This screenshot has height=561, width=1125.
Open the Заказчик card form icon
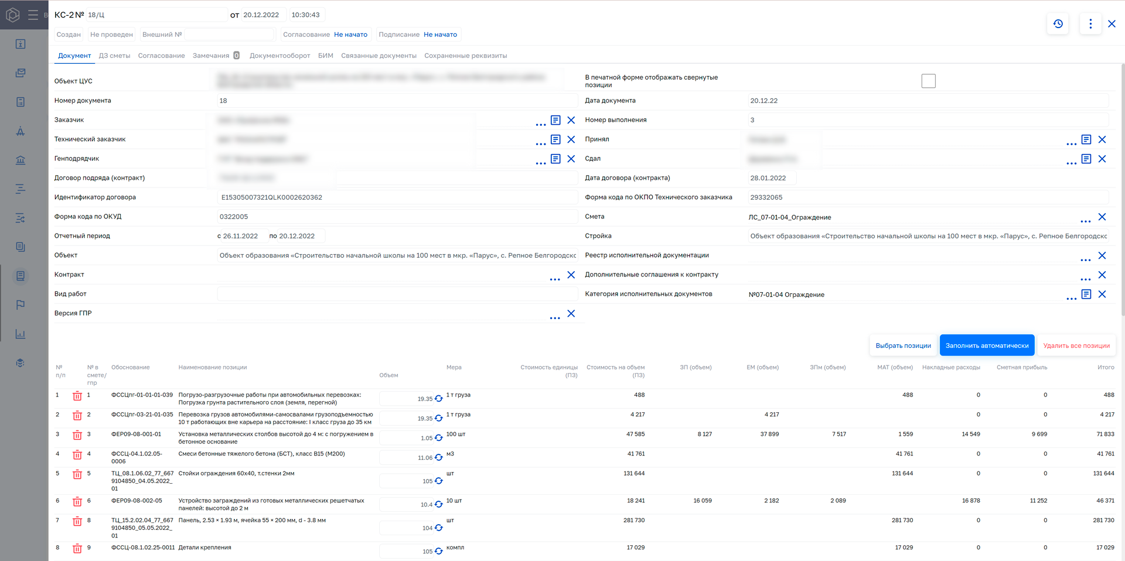click(555, 119)
